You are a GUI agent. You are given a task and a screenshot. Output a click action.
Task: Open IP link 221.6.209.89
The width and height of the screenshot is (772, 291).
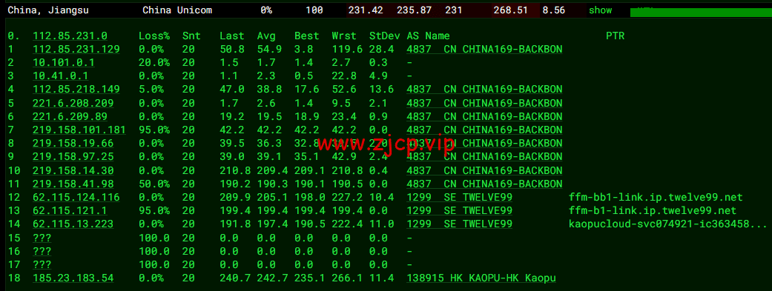click(x=70, y=116)
